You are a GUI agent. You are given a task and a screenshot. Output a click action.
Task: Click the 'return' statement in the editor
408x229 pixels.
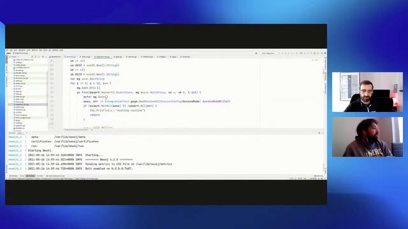(x=95, y=114)
